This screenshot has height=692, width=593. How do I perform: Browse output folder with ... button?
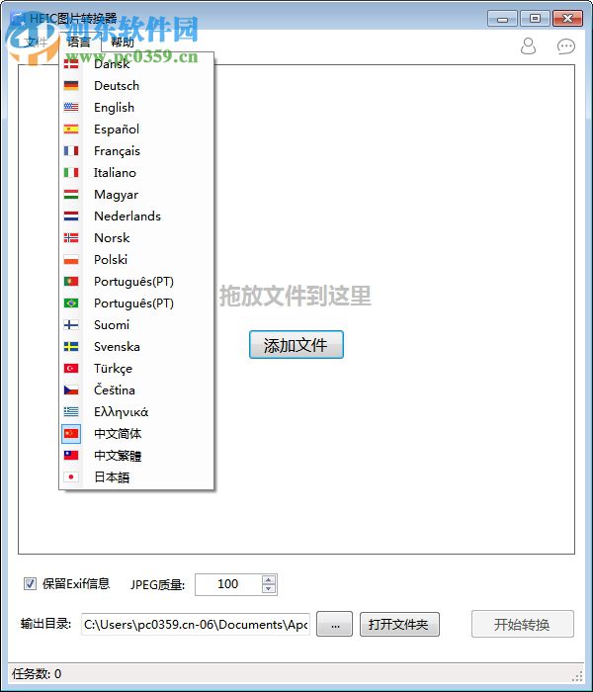click(x=335, y=625)
